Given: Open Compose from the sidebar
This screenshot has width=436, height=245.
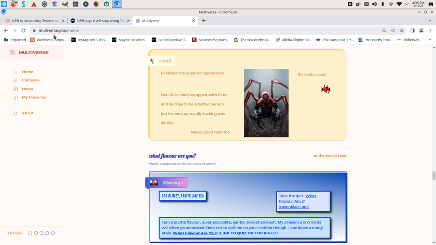Looking at the screenshot, I should (x=31, y=80).
